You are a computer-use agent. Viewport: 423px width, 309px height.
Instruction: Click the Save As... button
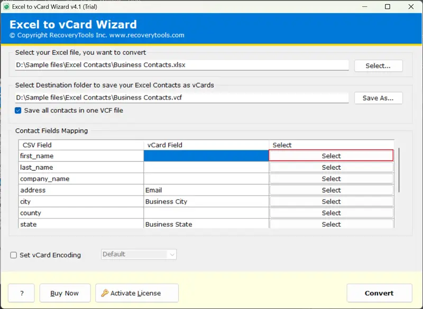click(378, 98)
